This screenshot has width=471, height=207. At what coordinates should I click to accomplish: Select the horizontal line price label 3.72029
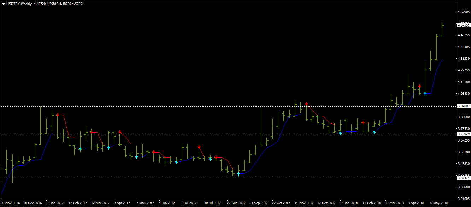(x=464, y=134)
